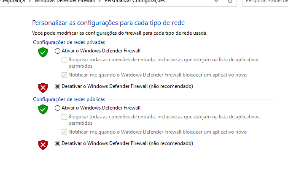The height and width of the screenshot is (189, 288).
Task: Click red shield icon under public networks
Action: [43, 145]
